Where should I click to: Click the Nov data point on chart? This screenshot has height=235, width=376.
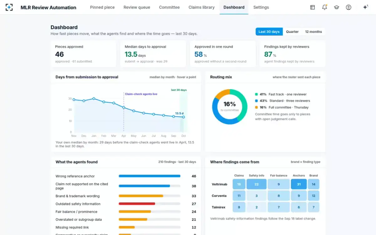(x=74, y=100)
